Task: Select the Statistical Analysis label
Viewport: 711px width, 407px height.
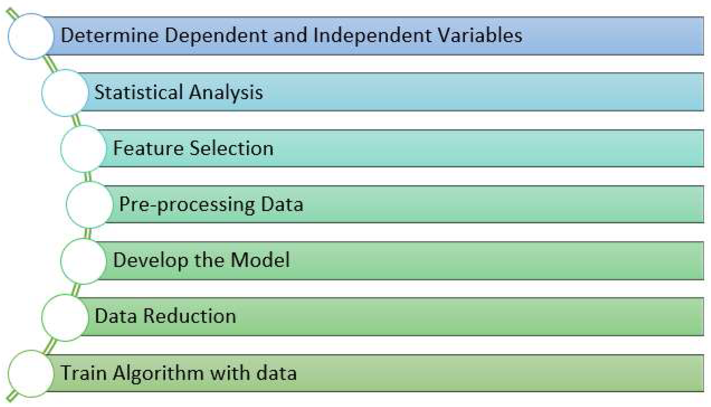Action: coord(178,92)
